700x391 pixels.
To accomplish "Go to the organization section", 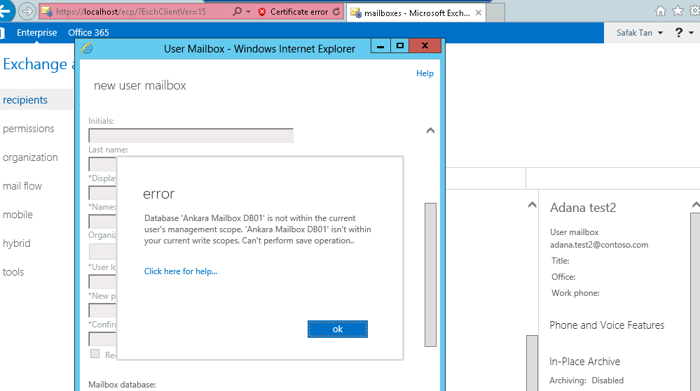I will (30, 157).
